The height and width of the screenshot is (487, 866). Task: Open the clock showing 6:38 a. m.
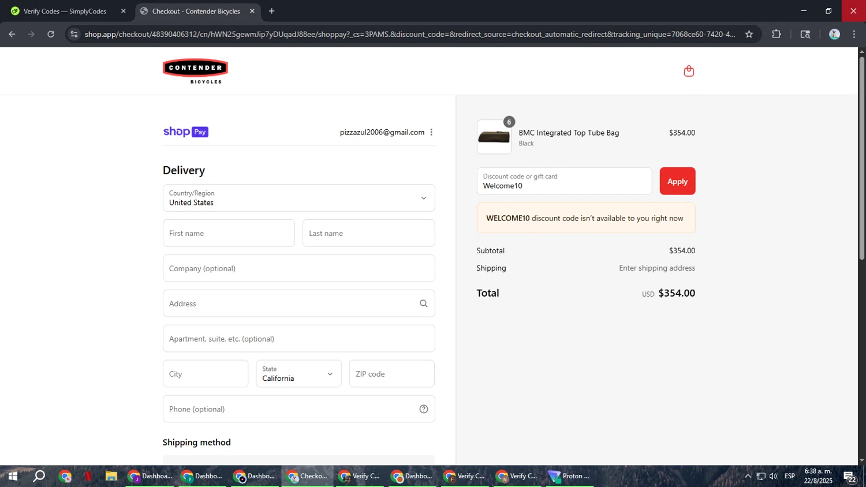tap(818, 476)
